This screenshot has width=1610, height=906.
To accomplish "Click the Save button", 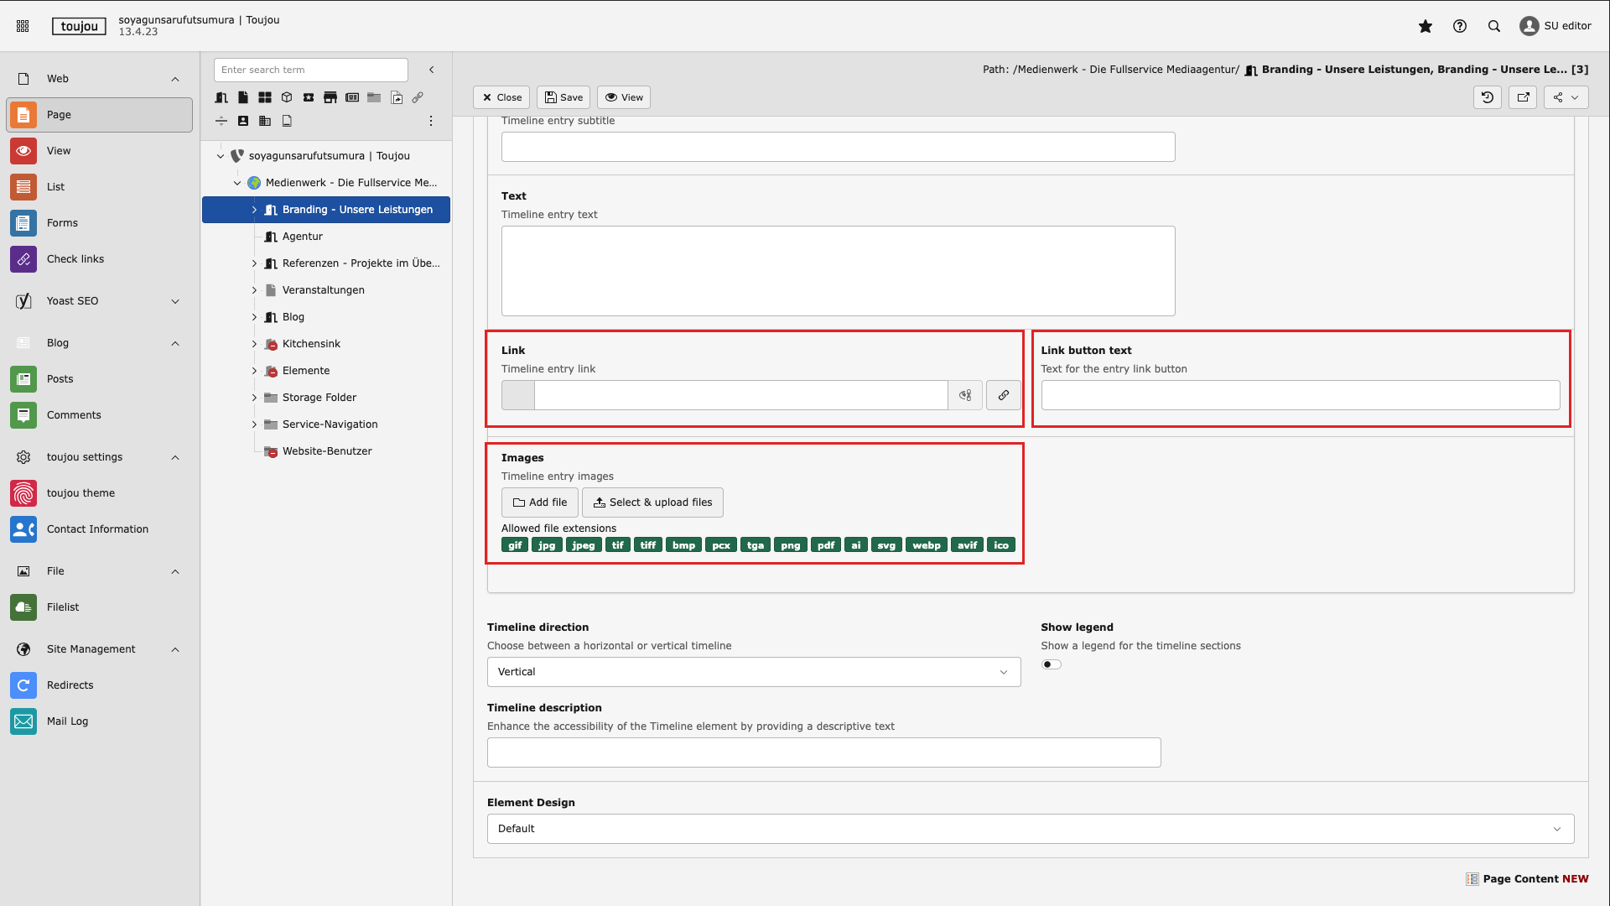I will [x=563, y=97].
